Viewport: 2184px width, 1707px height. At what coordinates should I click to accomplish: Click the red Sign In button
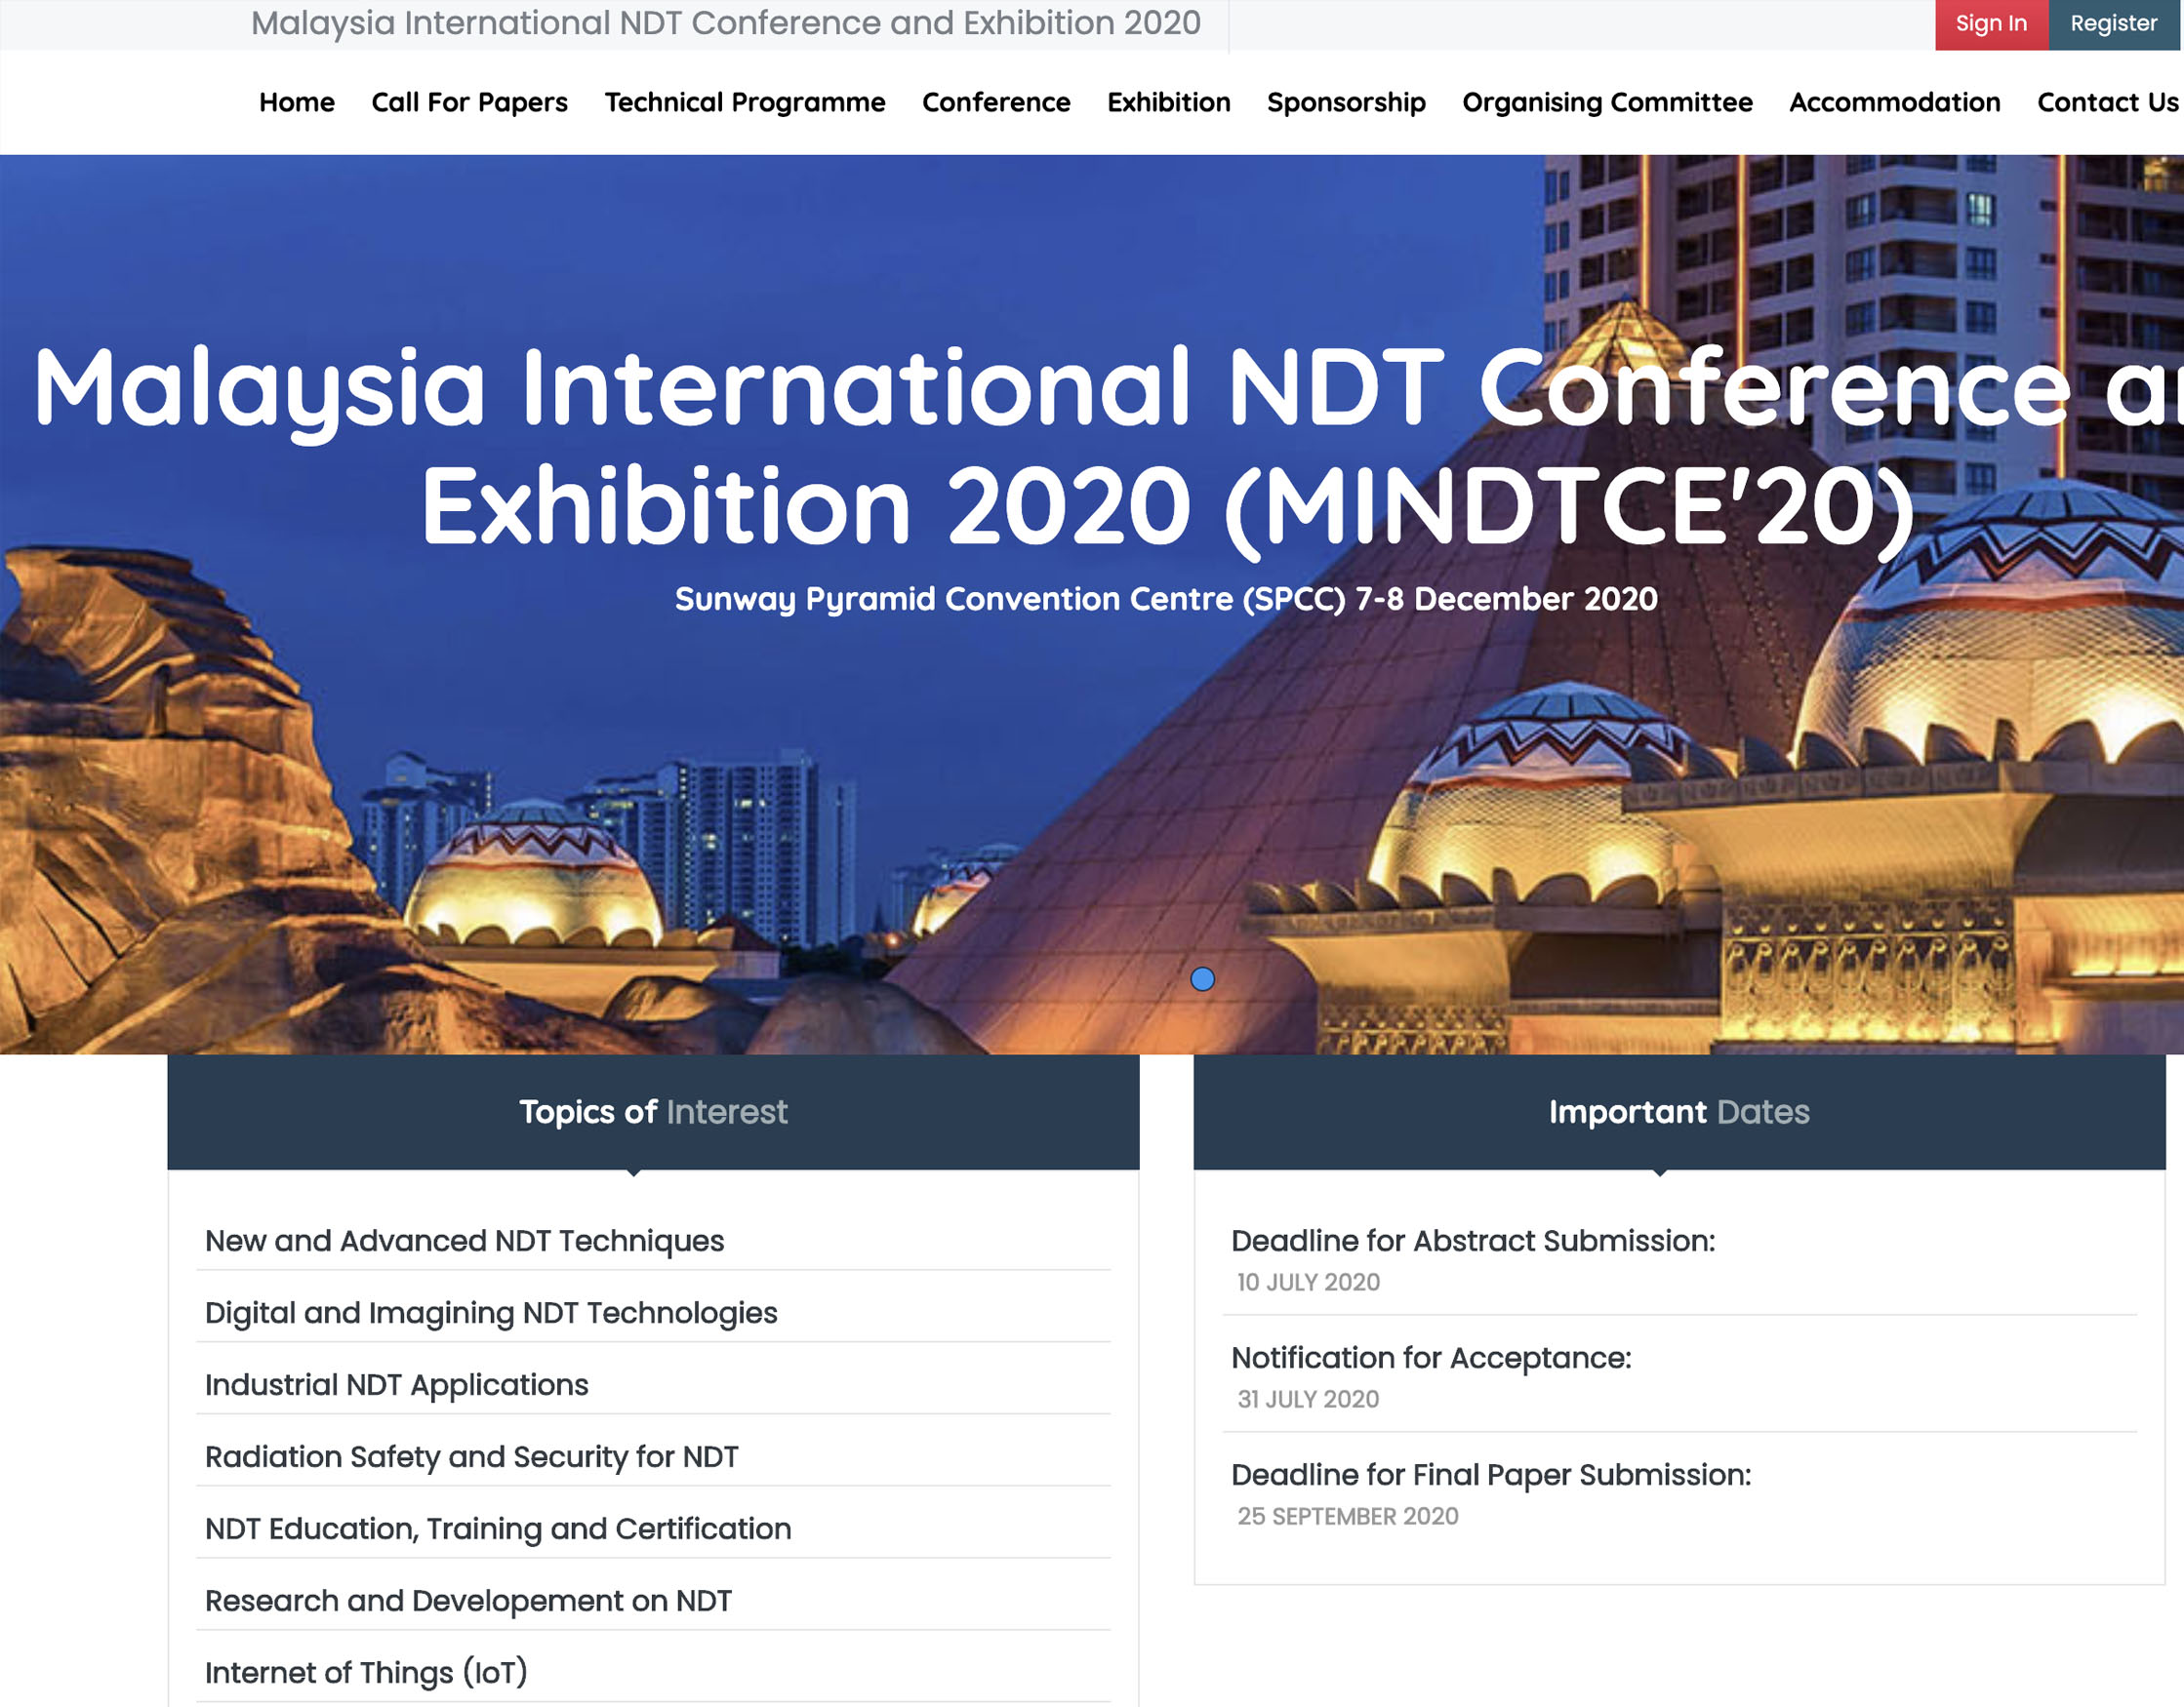click(1990, 24)
